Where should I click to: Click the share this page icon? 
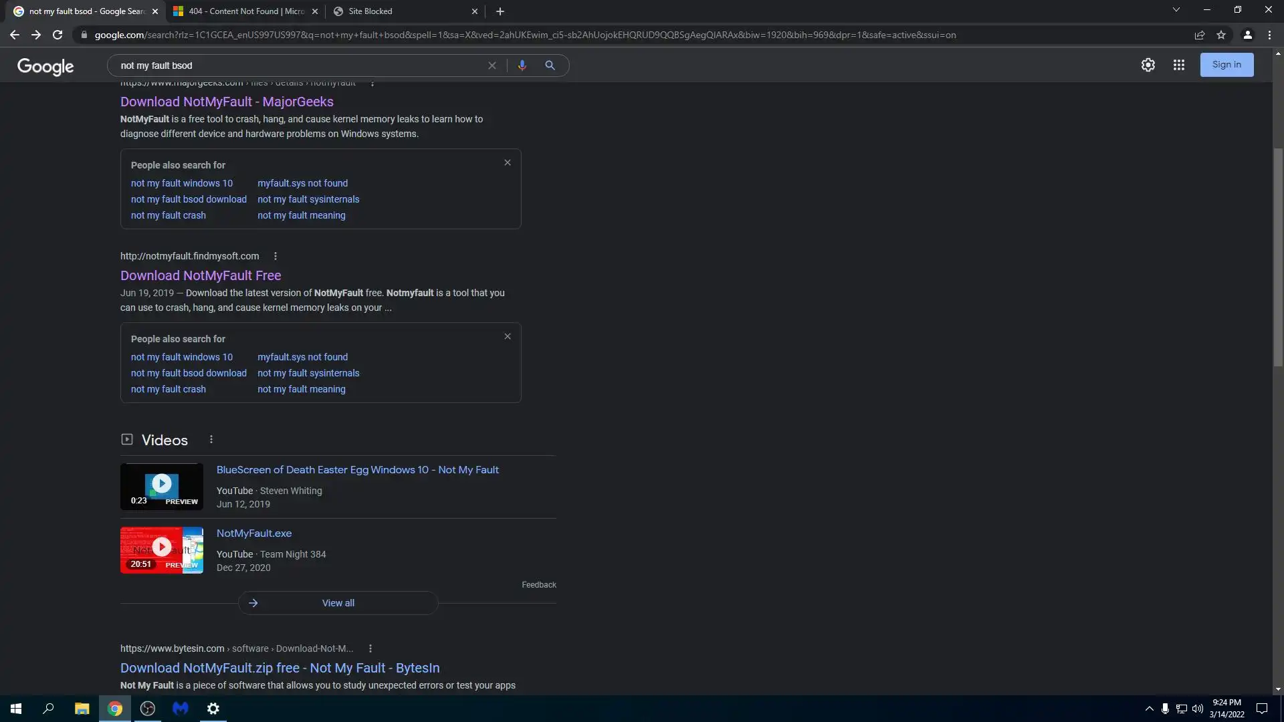coord(1200,35)
